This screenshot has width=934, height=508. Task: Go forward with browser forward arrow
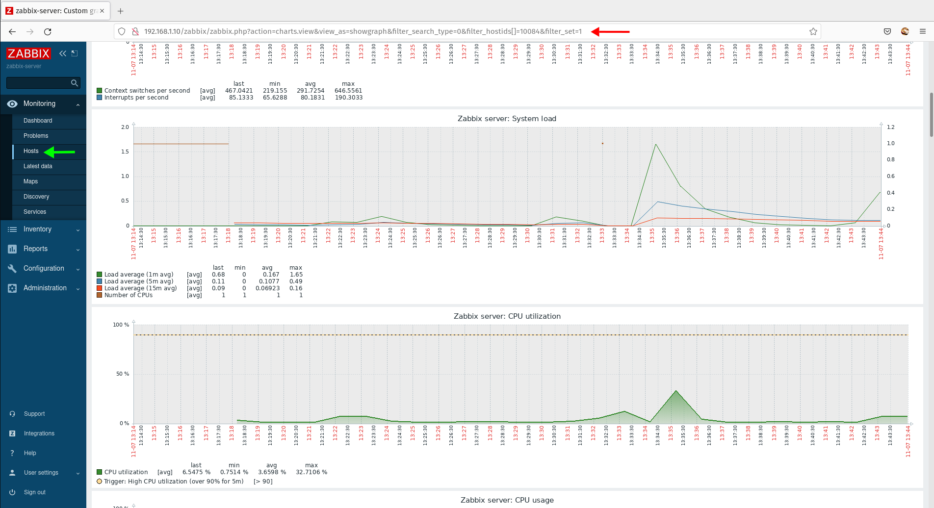(x=30, y=31)
